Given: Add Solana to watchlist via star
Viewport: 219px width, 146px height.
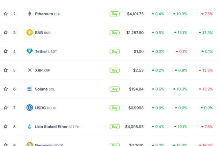Looking at the screenshot, I should (x=6, y=89).
